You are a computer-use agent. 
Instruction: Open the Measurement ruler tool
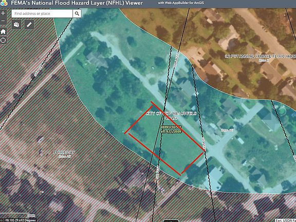29,25
